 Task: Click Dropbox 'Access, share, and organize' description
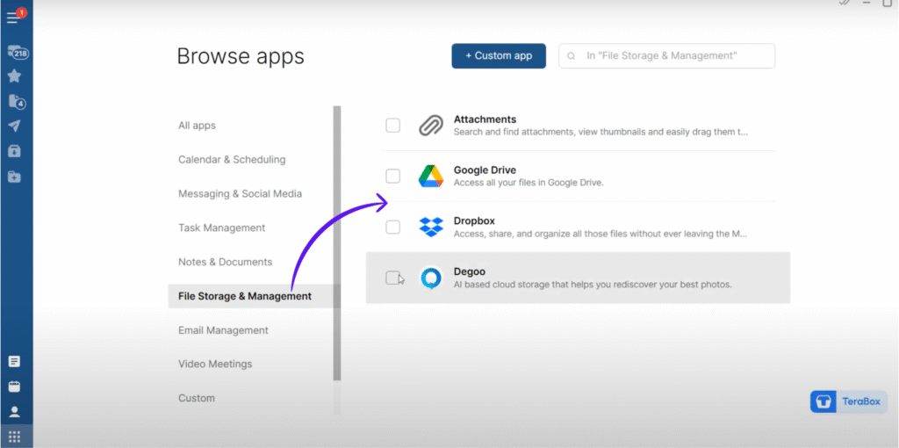point(601,234)
